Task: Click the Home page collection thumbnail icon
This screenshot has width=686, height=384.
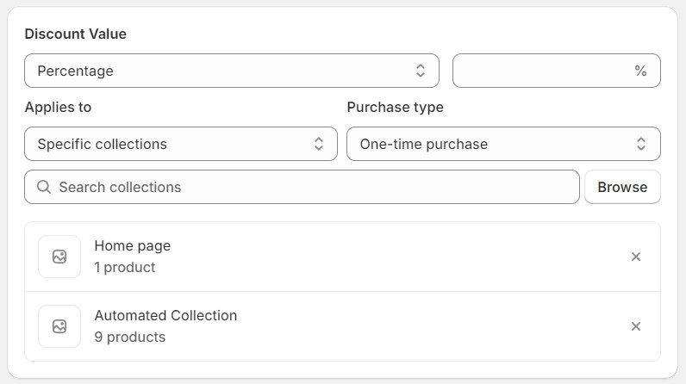Action: click(59, 257)
